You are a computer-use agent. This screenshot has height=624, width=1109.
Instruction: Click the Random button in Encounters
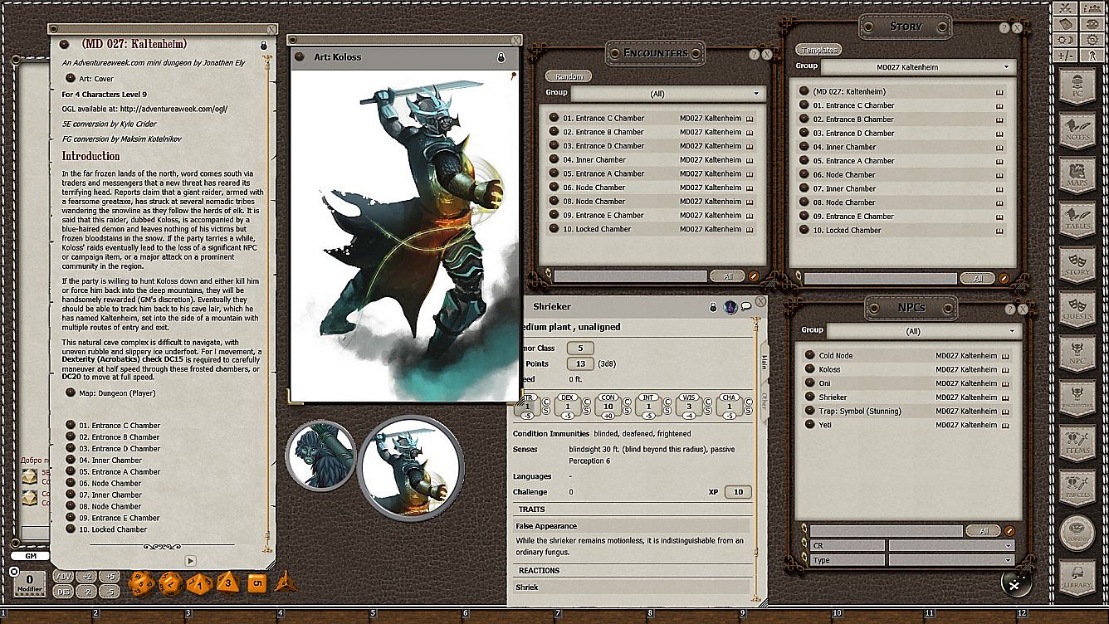[x=569, y=76]
